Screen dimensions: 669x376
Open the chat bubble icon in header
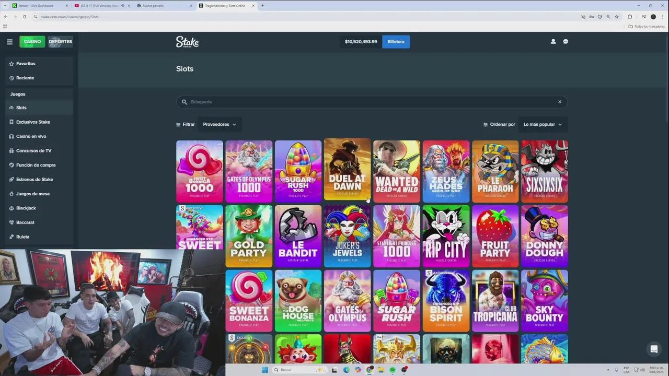click(566, 42)
